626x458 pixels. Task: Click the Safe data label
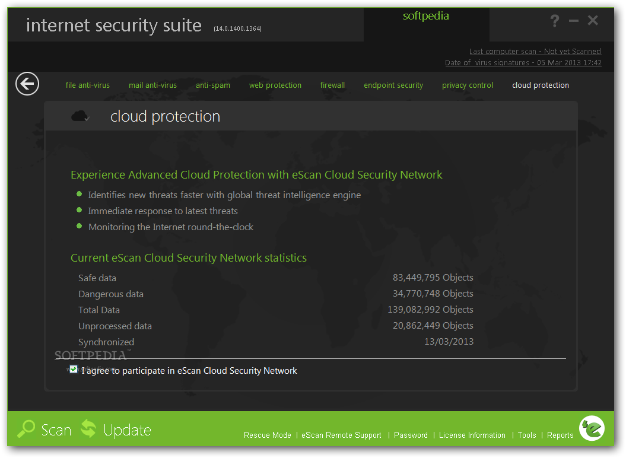[97, 278]
